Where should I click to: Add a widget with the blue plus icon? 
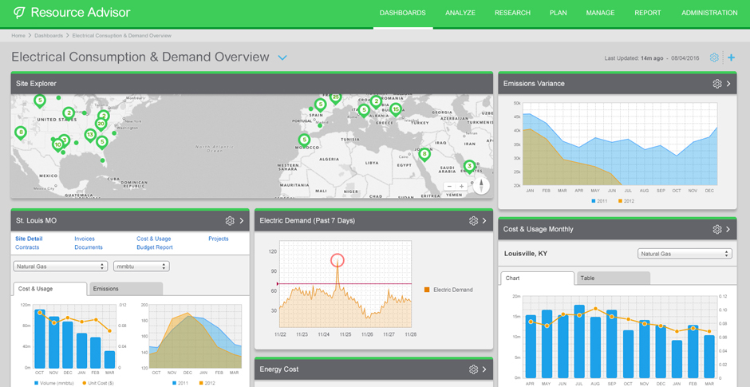click(732, 58)
